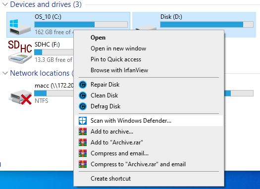The image size is (260, 189).
Task: Click WinRAR icon beside Compress to "Archive.rar" and email
Action: click(83, 164)
